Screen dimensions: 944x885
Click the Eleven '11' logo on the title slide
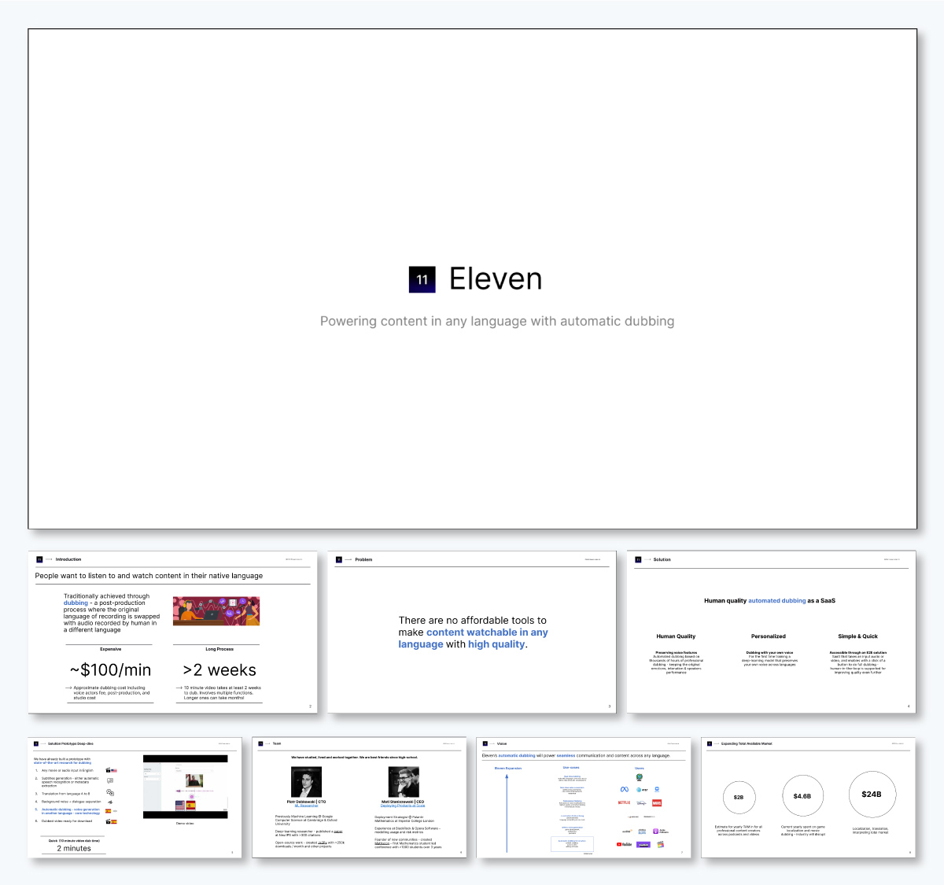[422, 279]
